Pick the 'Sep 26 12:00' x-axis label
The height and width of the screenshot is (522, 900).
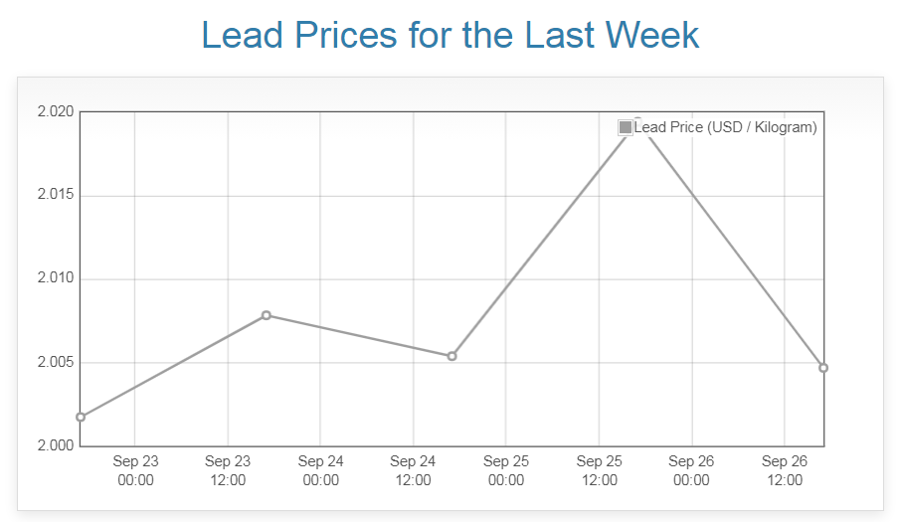pos(784,470)
